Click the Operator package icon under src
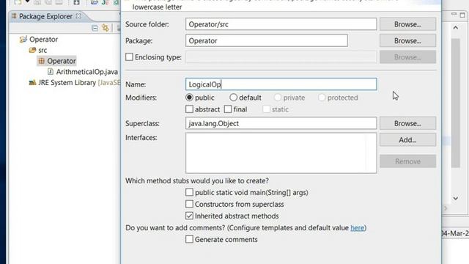Viewport: 469px width, 264px height. click(41, 61)
